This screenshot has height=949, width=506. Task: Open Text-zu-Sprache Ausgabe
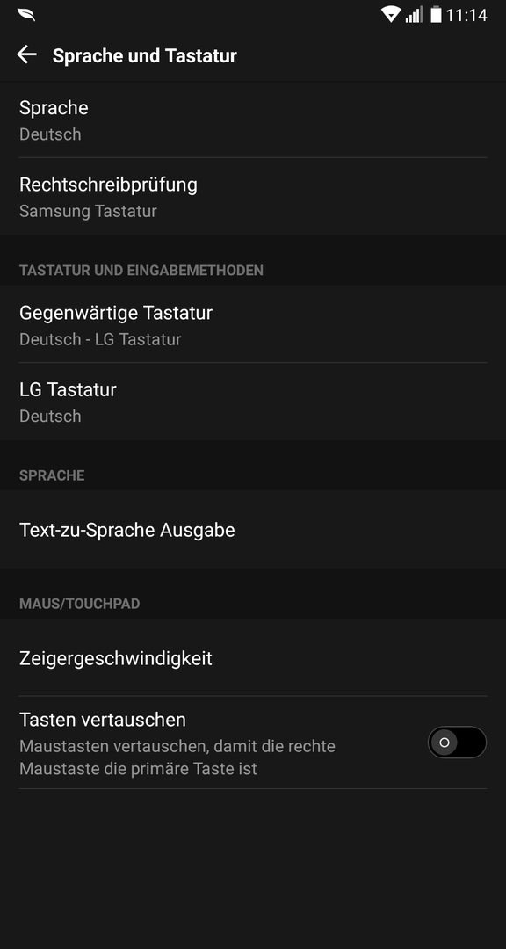point(253,530)
